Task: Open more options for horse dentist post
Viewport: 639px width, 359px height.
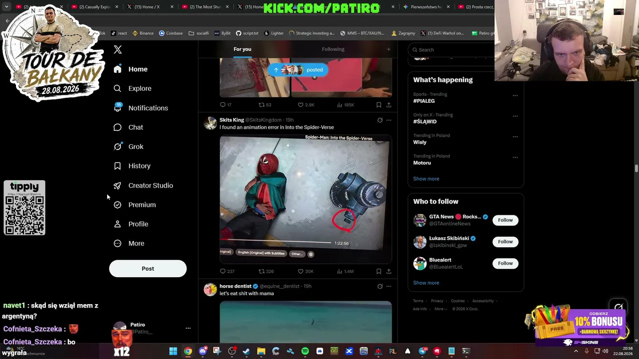Action: coord(389,286)
